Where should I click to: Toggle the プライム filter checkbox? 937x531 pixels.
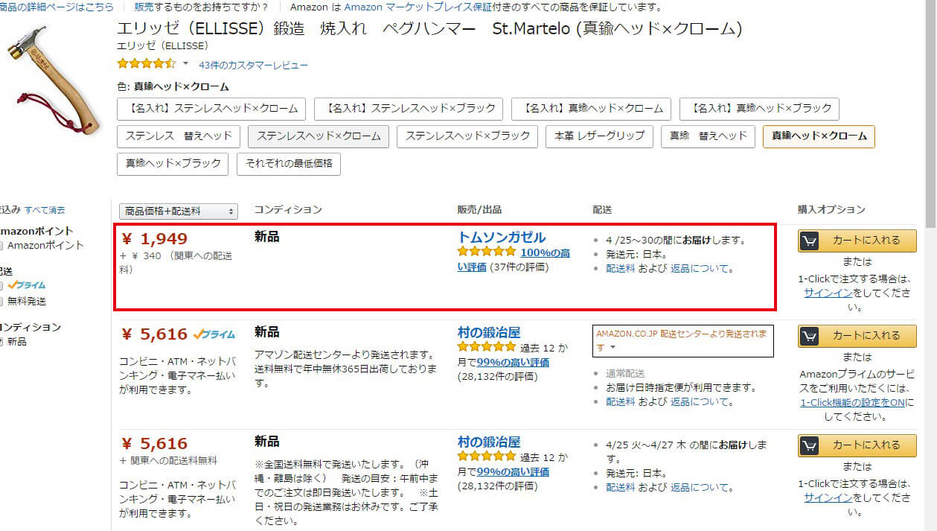point(2,285)
